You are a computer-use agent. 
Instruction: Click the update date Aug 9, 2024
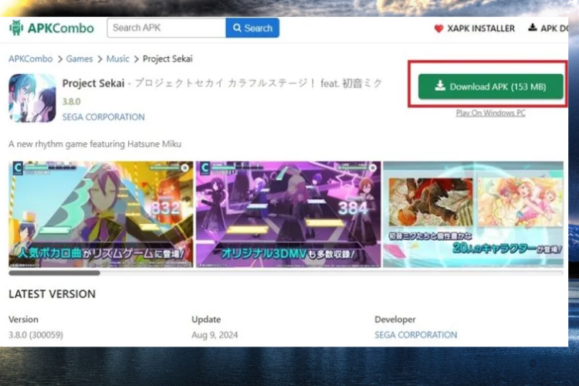click(x=215, y=335)
